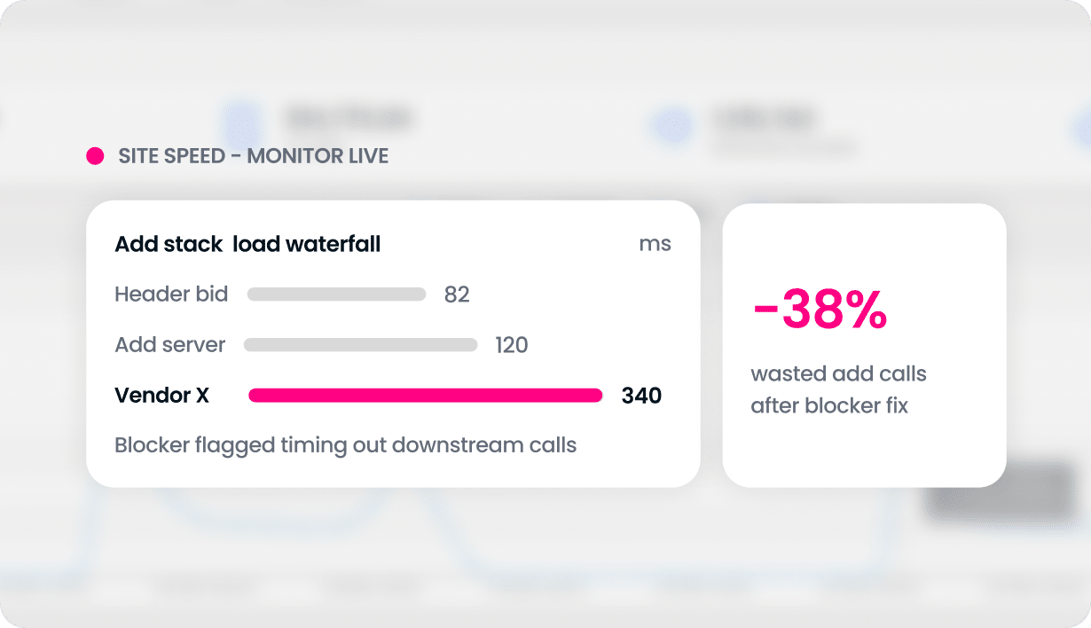Click the grey Add server timing bar
Viewport: 1091px width, 628px height.
point(360,345)
